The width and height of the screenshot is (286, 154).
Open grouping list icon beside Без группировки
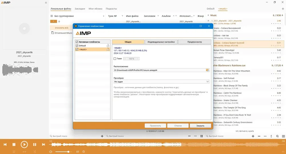(x=51, y=16)
